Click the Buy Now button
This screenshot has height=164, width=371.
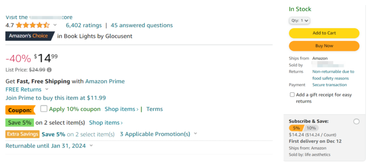coord(324,46)
